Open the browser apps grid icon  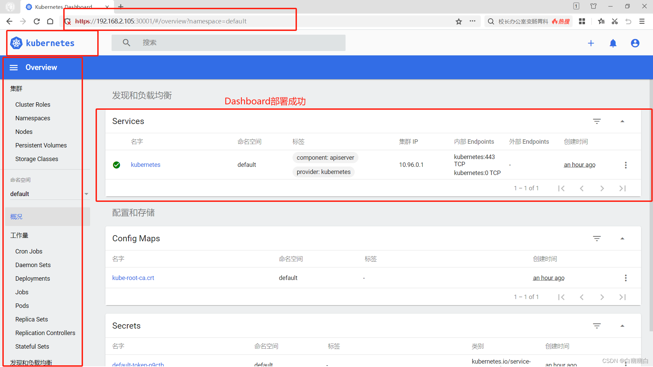(x=582, y=21)
